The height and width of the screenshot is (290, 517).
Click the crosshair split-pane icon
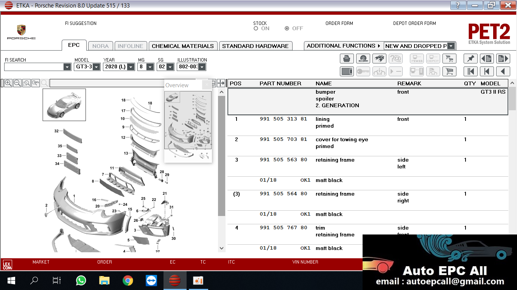(x=221, y=83)
